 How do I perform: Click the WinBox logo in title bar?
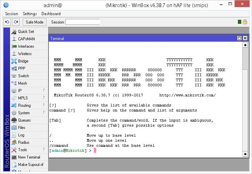pyautogui.click(x=6, y=5)
